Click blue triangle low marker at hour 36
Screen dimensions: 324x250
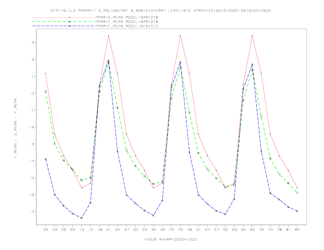(x=153, y=216)
